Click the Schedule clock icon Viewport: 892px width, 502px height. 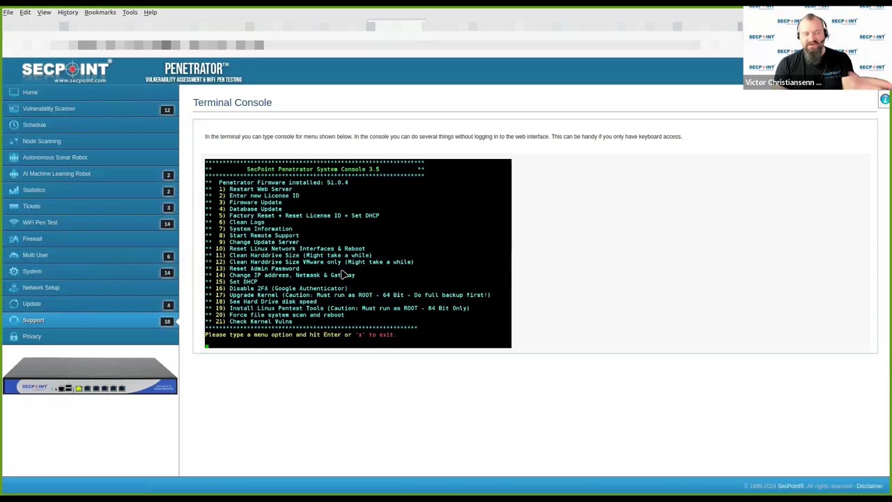click(x=14, y=125)
